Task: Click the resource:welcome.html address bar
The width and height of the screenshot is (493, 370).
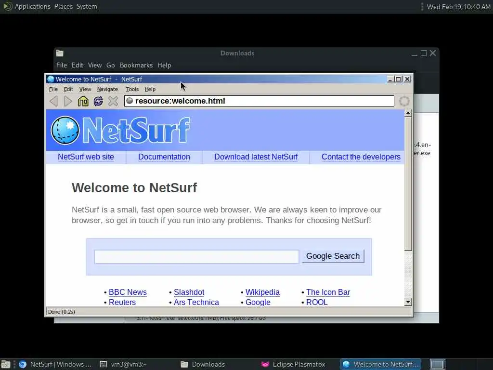Action: [259, 101]
